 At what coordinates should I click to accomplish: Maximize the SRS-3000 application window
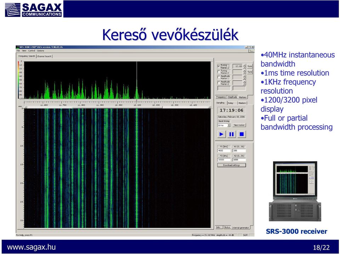point(249,47)
